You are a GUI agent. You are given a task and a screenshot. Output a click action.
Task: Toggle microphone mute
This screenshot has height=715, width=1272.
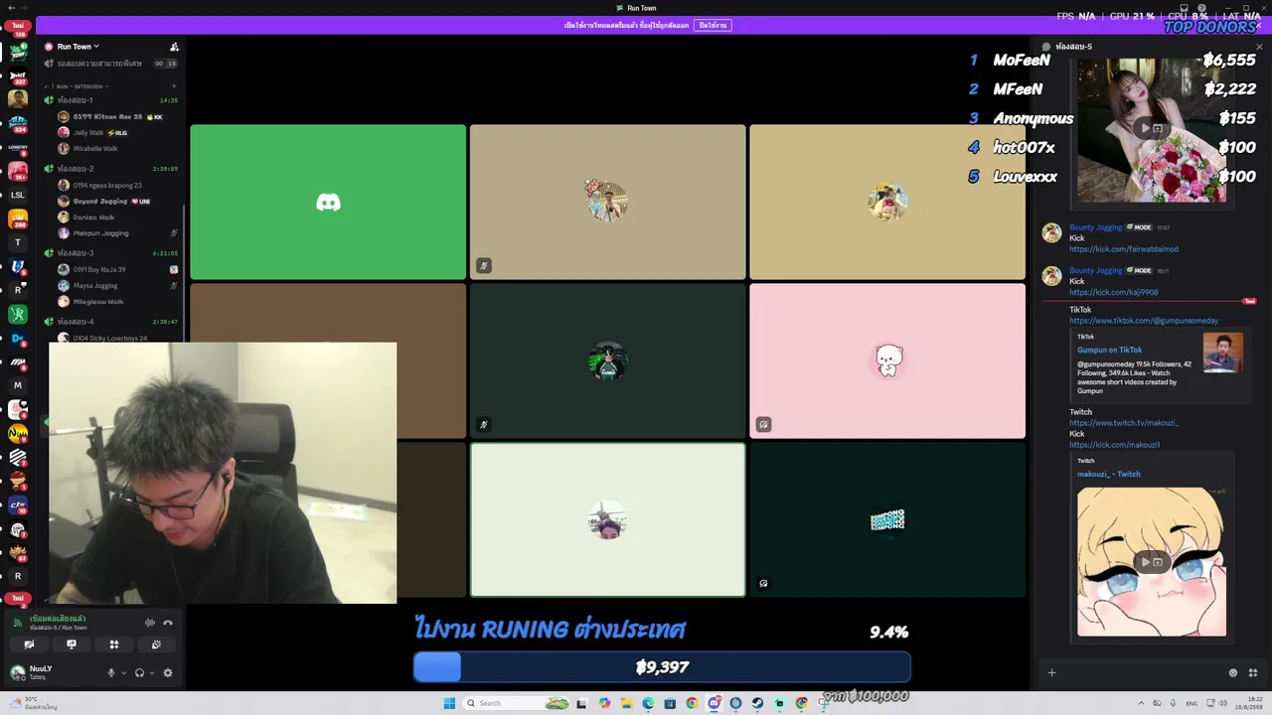coord(111,672)
